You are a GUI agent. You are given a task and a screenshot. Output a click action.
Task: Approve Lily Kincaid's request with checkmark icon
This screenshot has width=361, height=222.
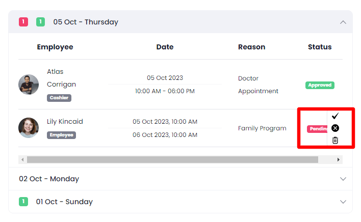(x=335, y=116)
